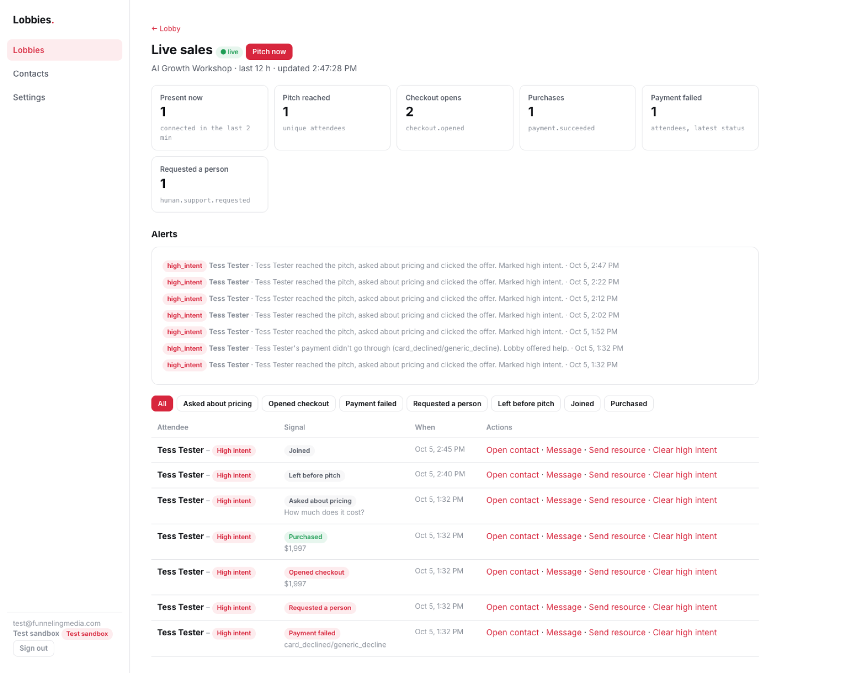Click the Checkout opens stat card
Viewport: 851px width, 673px height.
(455, 117)
